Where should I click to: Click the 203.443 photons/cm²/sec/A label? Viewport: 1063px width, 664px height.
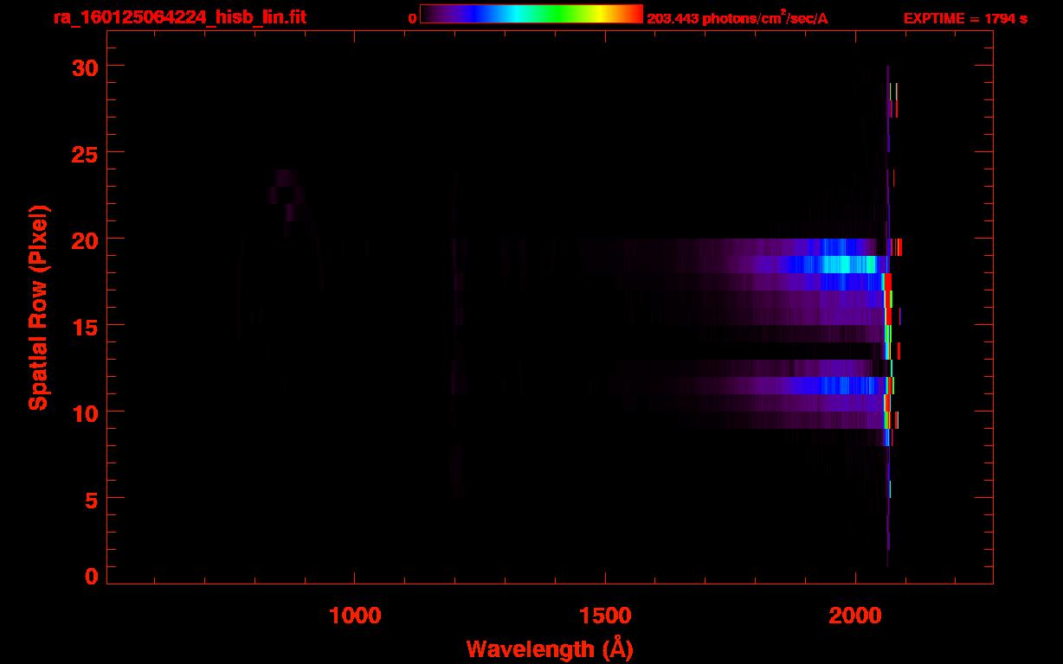[738, 18]
